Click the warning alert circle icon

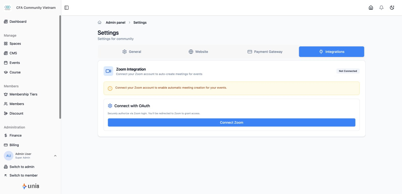(110, 88)
